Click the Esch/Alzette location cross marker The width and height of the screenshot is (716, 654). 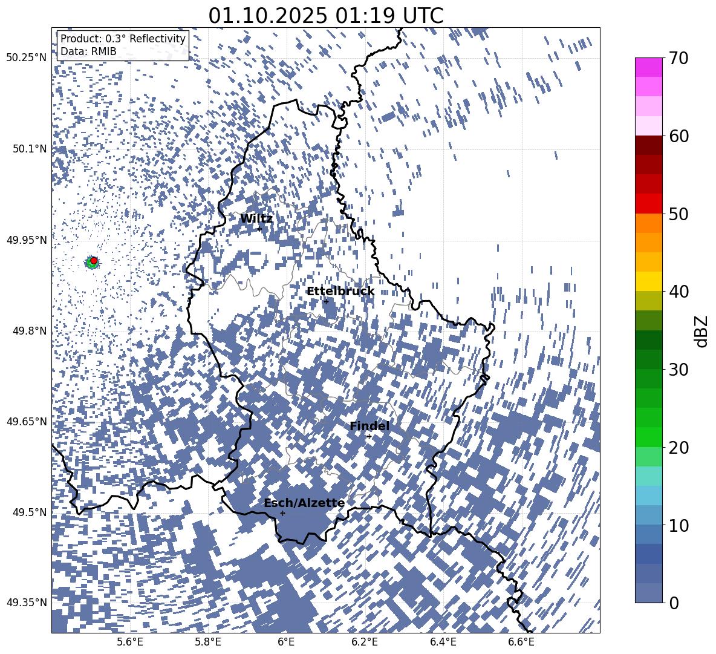click(x=282, y=513)
